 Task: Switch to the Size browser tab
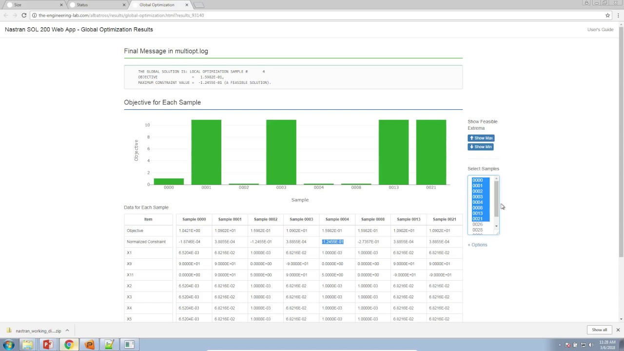pyautogui.click(x=34, y=5)
